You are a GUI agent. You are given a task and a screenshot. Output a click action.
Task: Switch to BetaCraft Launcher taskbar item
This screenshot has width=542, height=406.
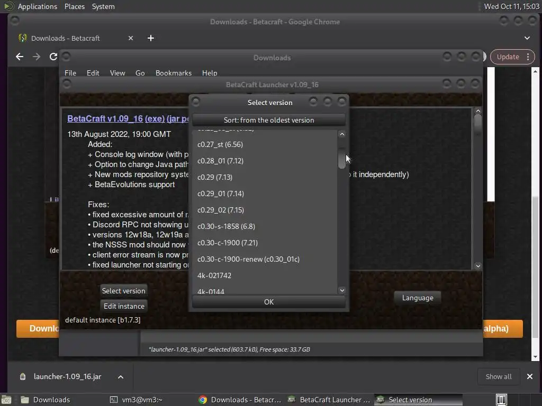click(x=329, y=400)
